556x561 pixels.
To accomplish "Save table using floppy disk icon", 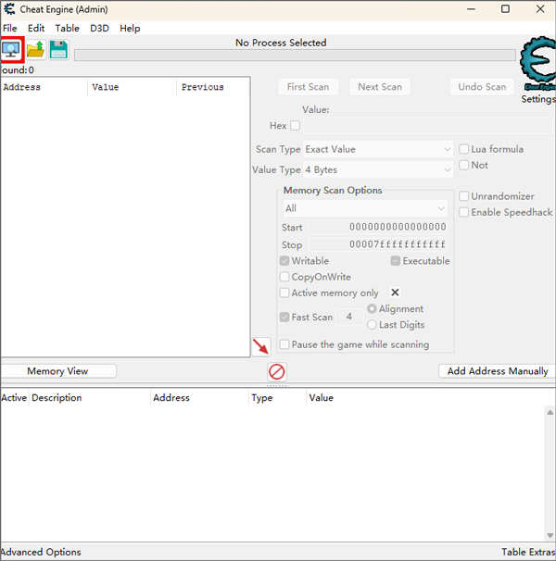I will click(58, 50).
